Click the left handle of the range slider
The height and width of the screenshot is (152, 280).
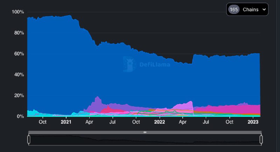pos(29,139)
